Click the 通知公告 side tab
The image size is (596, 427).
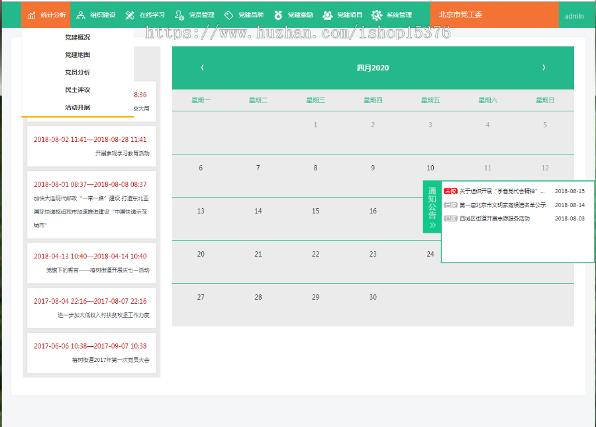coord(432,207)
